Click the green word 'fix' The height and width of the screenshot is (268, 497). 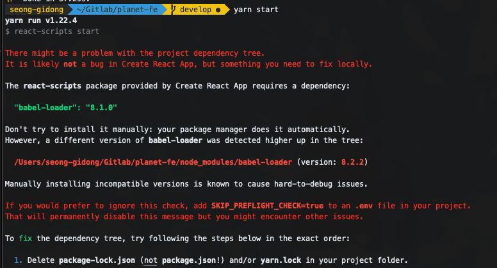pos(26,239)
